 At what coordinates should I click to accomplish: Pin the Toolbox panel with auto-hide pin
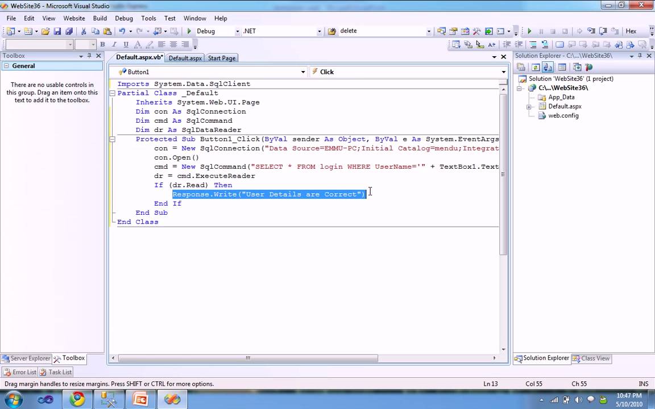click(89, 56)
